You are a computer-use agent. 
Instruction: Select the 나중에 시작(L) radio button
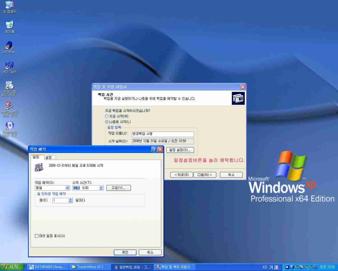(107, 122)
